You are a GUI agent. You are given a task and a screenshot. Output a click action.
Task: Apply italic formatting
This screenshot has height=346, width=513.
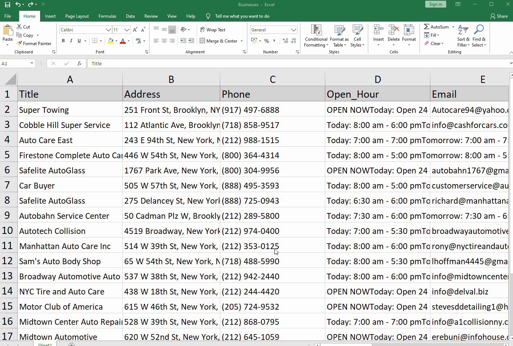click(x=71, y=41)
